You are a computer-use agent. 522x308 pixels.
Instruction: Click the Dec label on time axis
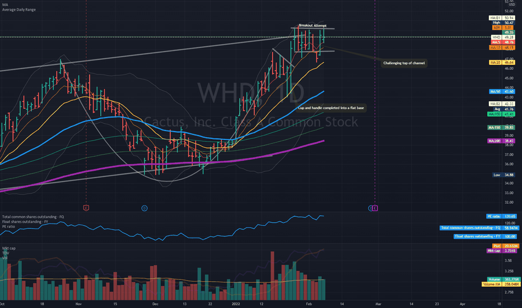pos(155,304)
